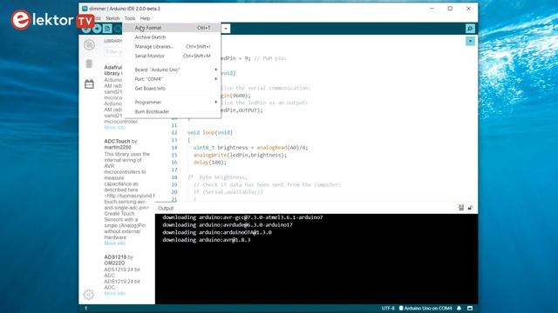The height and width of the screenshot is (313, 558).
Task: Click line number 16 in gutter
Action: point(174,163)
